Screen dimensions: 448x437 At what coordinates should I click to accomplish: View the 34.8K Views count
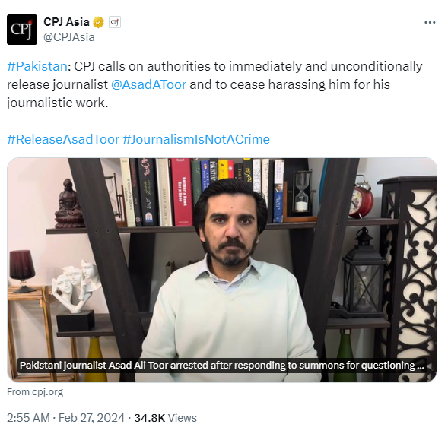click(x=165, y=418)
